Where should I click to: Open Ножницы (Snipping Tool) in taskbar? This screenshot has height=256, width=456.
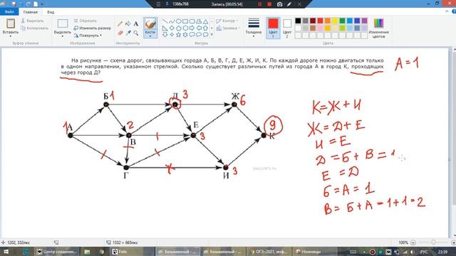pyautogui.click(x=314, y=252)
